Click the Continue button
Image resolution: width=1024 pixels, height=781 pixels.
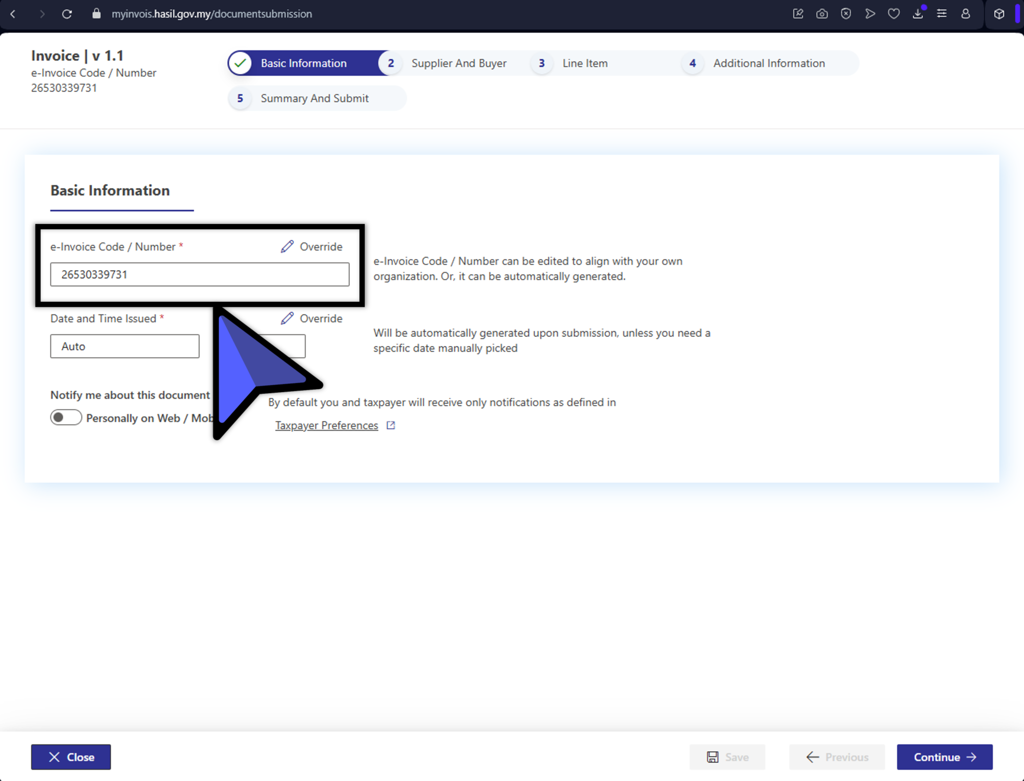944,757
